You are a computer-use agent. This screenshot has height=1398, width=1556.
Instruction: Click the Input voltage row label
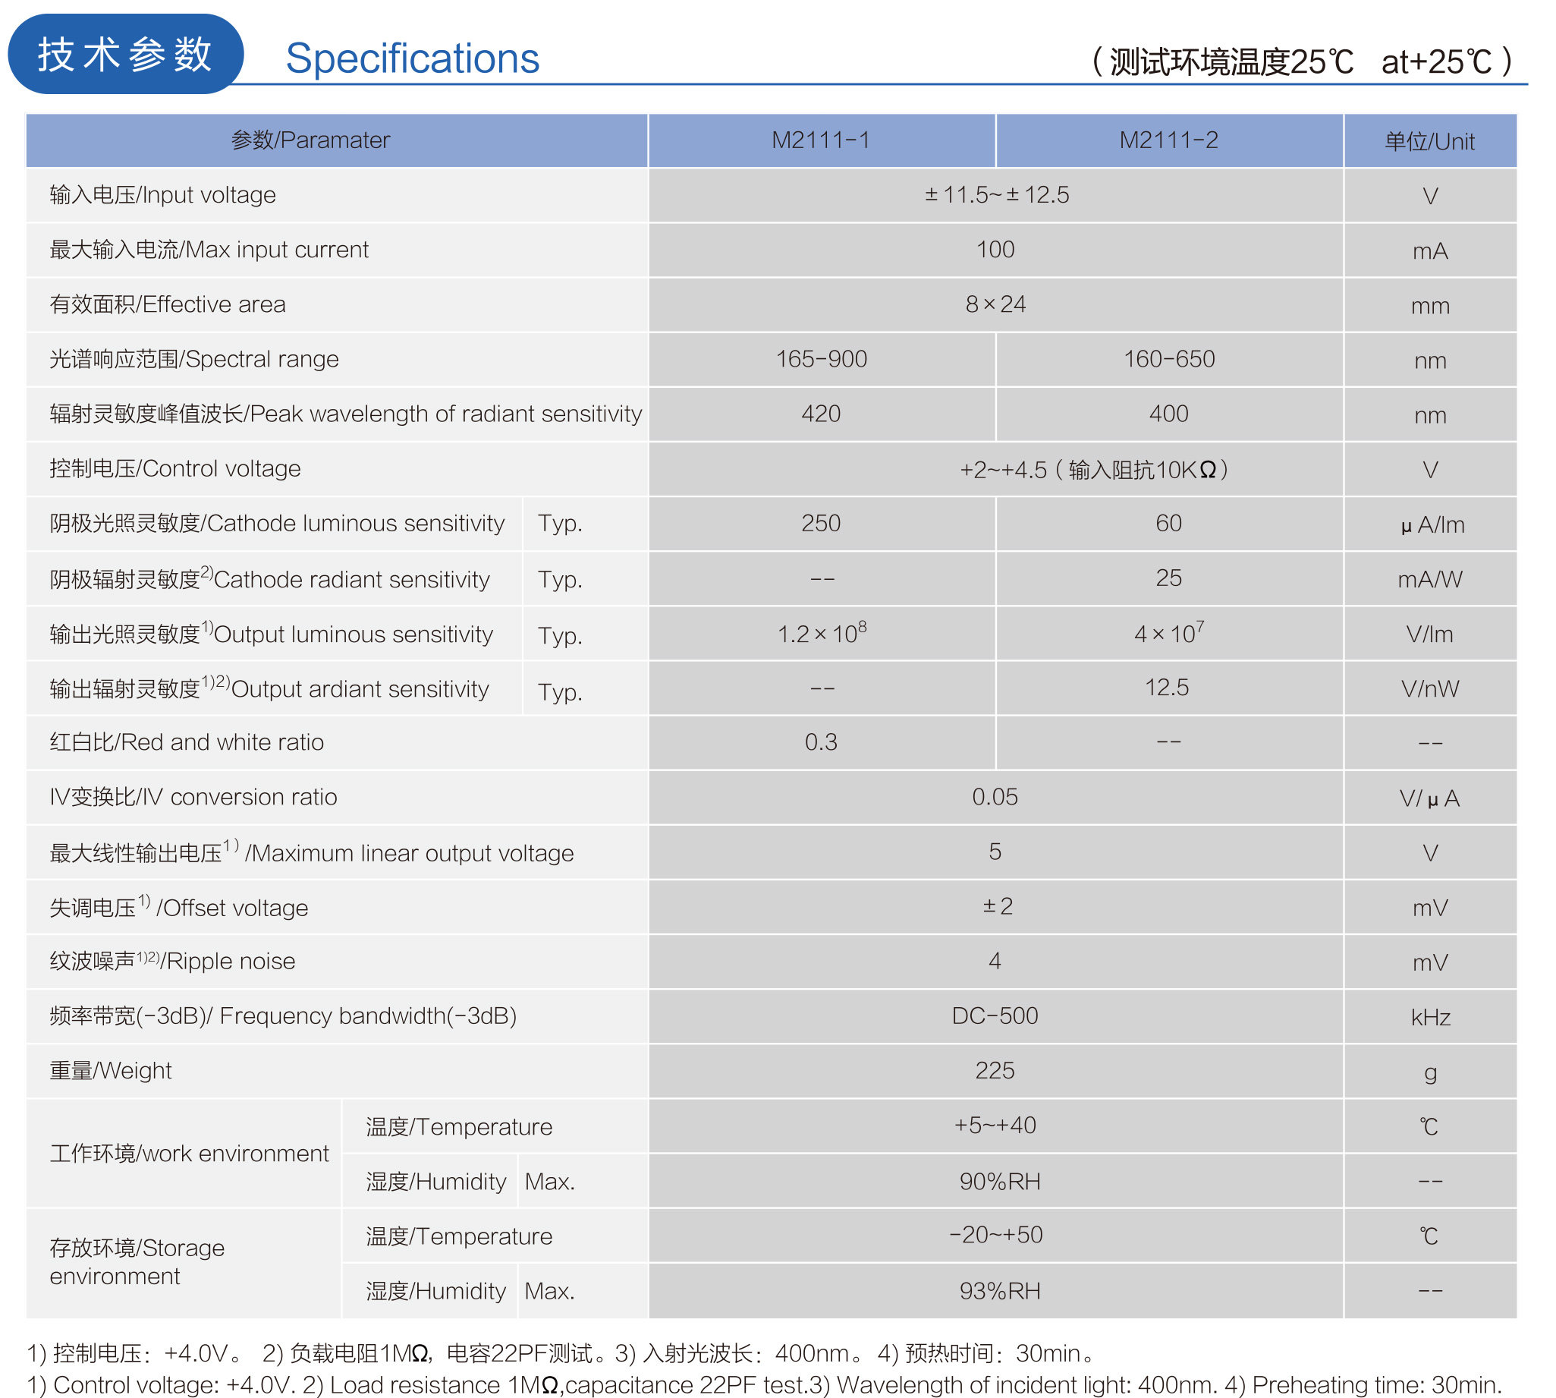coord(163,195)
